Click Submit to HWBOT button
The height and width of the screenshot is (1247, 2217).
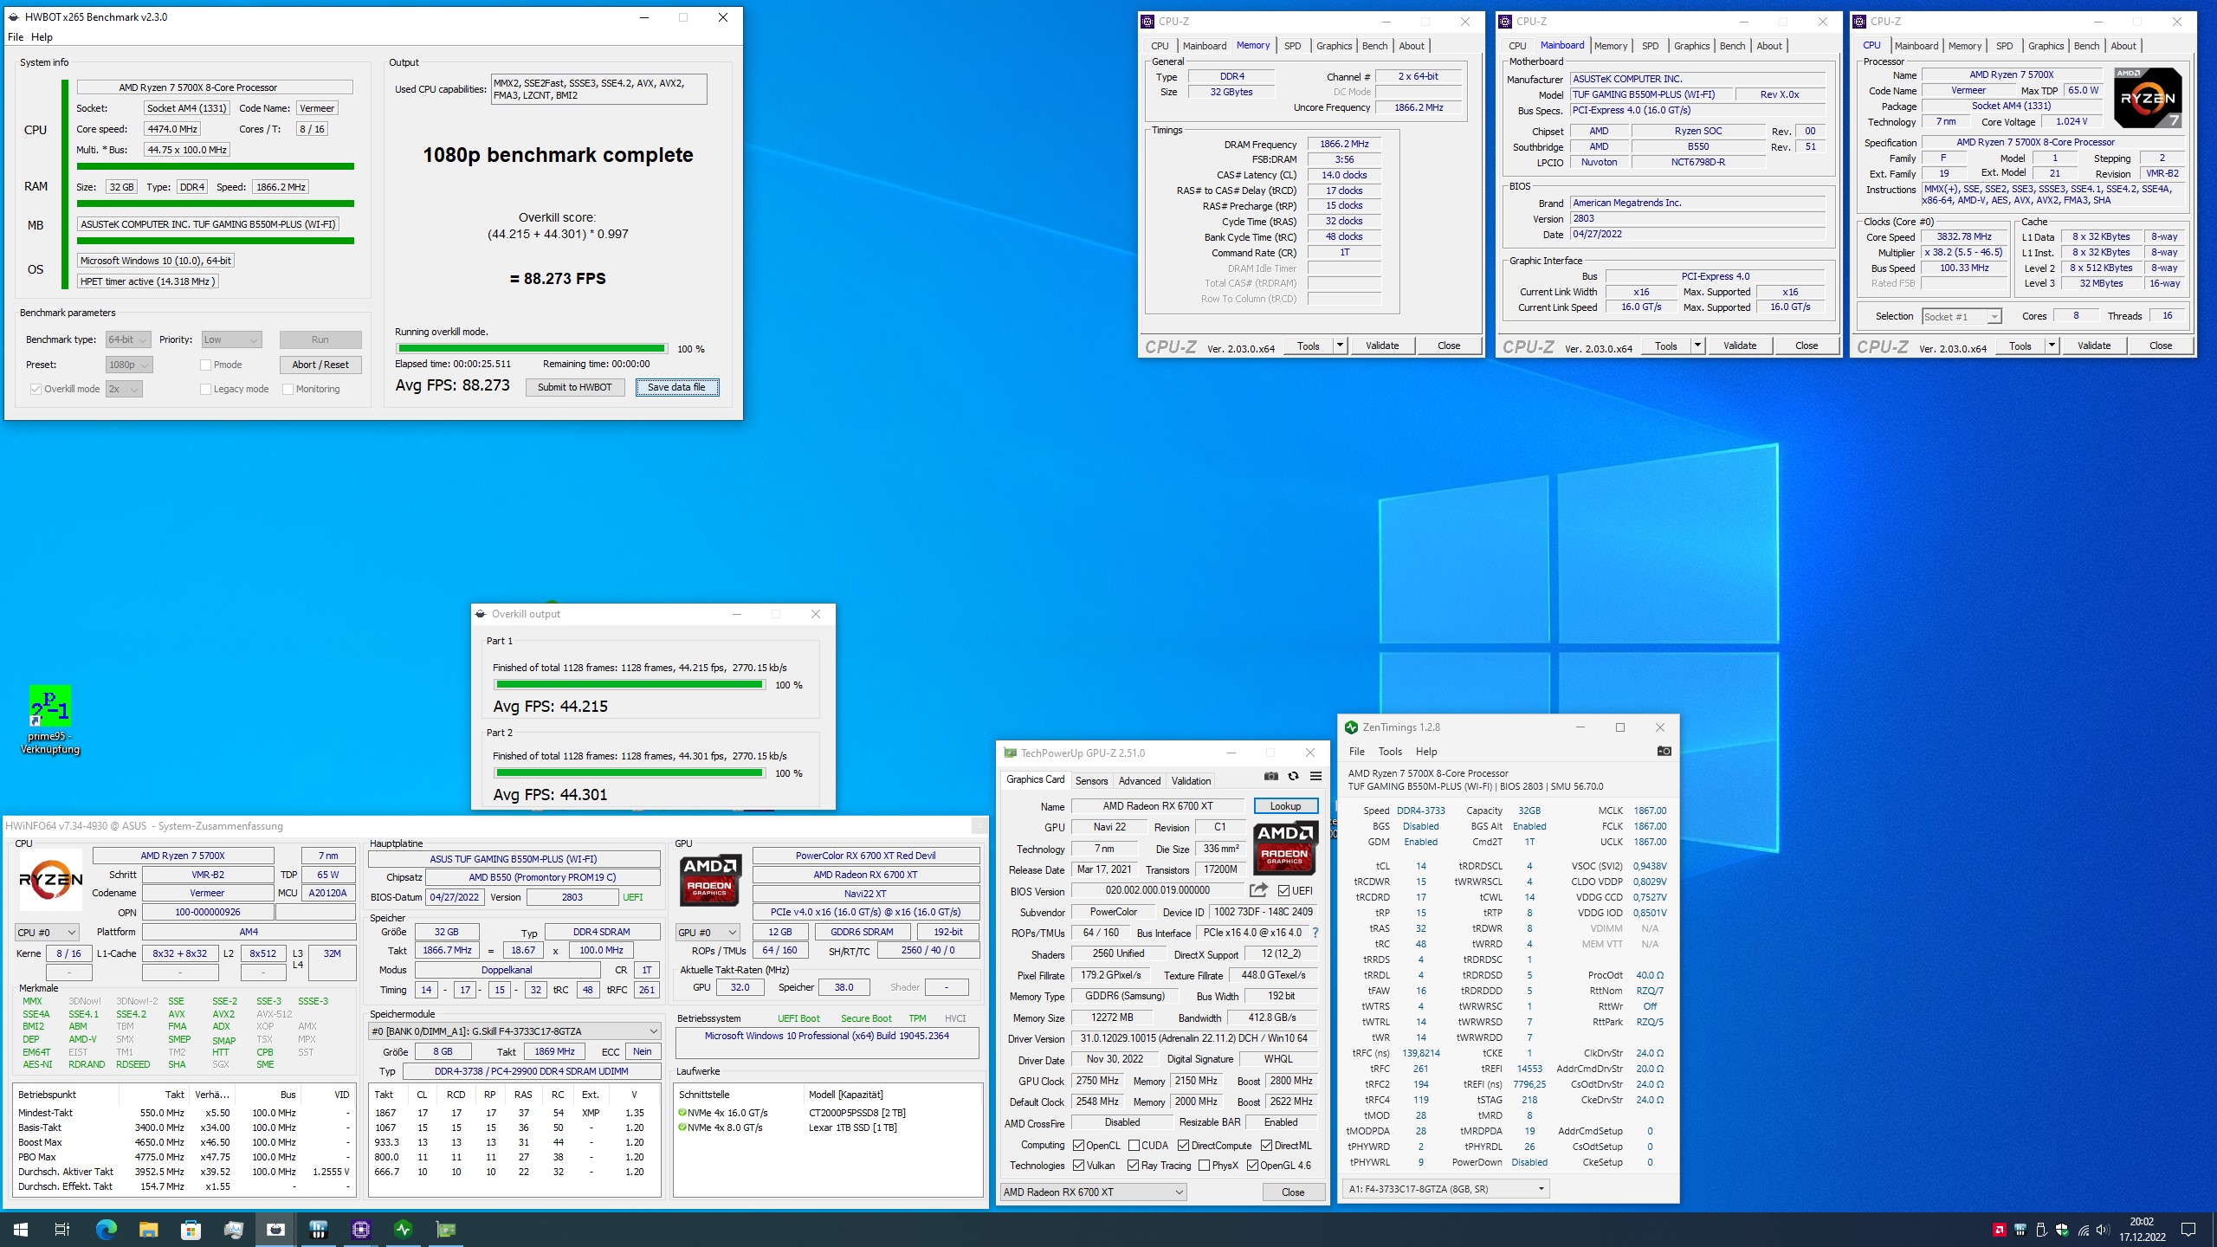[574, 387]
